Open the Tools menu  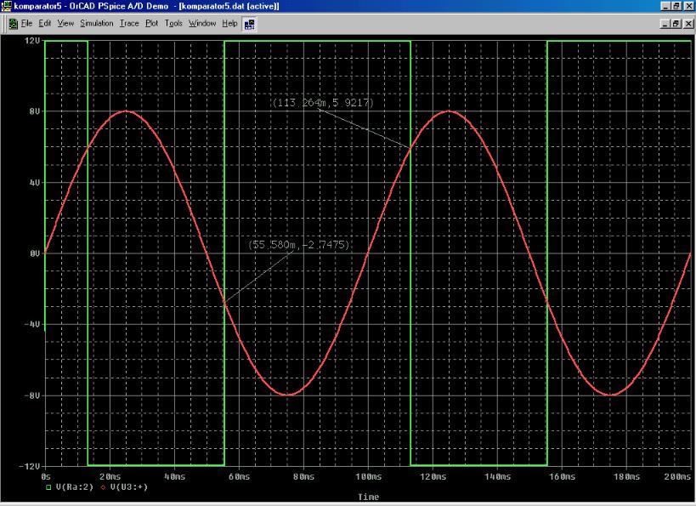coord(173,23)
